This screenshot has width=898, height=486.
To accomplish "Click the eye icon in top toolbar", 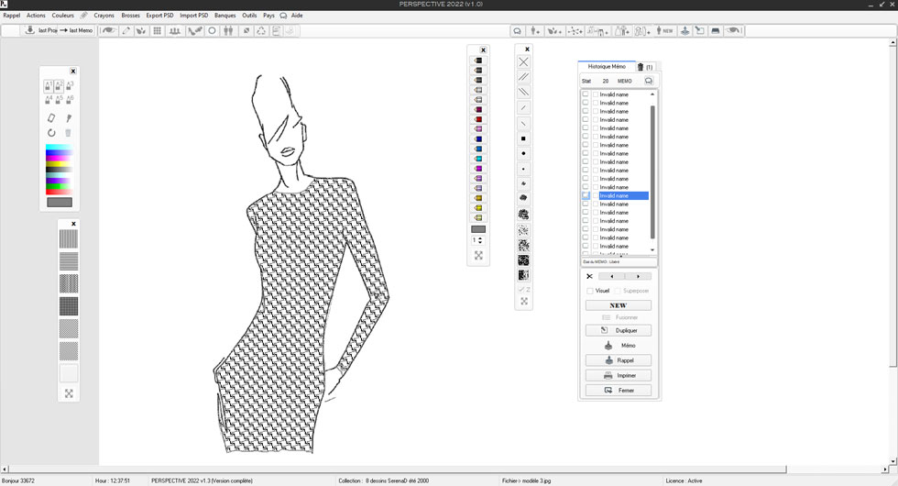I will coord(108,30).
